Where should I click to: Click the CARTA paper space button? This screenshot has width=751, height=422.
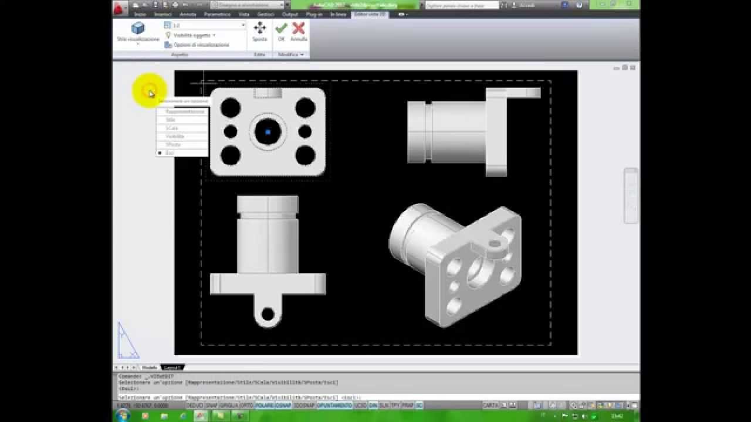[x=490, y=406]
